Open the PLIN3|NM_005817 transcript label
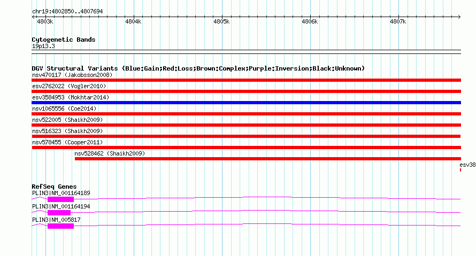 [56, 220]
